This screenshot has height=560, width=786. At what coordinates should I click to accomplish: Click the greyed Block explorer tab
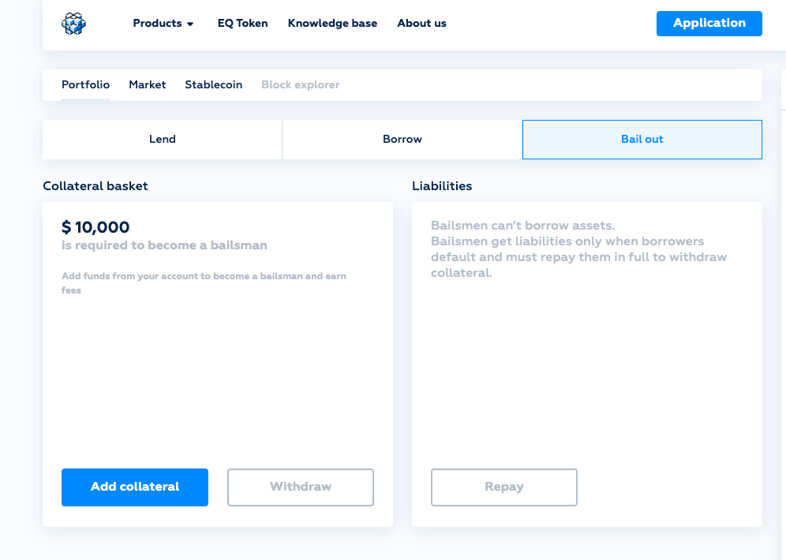[x=300, y=84]
